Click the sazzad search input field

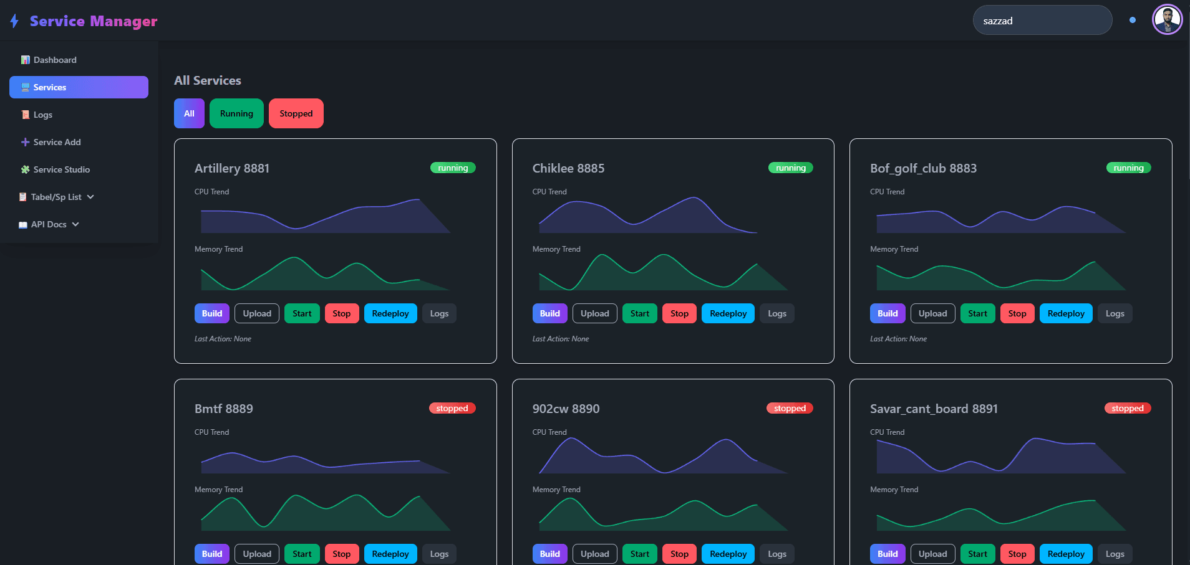point(1042,20)
